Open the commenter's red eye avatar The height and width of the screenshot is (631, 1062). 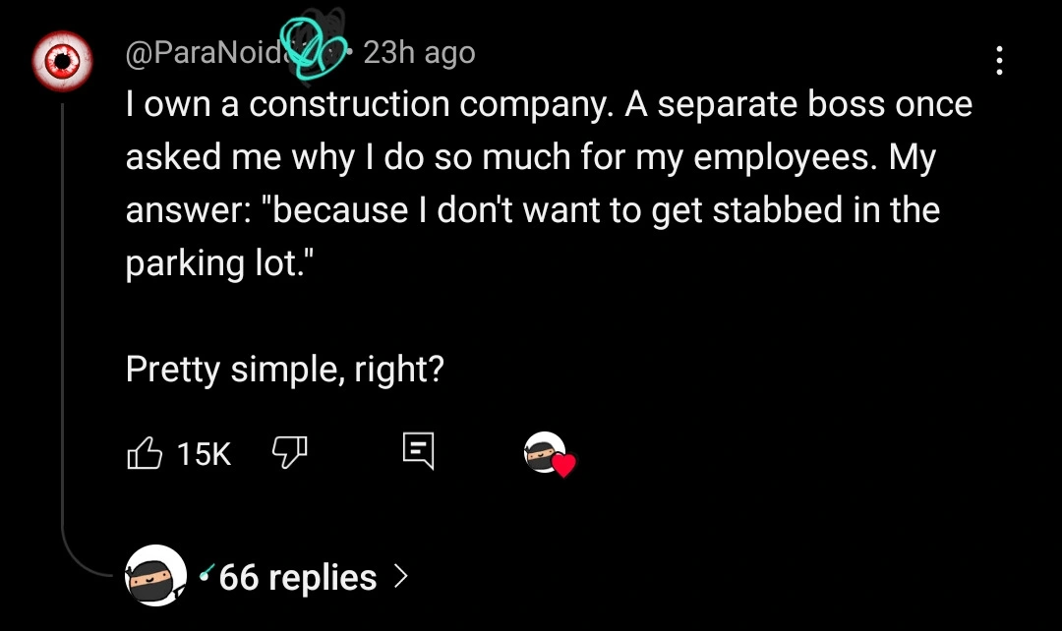63,63
